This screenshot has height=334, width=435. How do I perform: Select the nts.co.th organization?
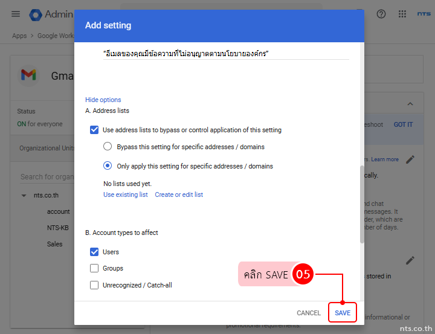[46, 195]
